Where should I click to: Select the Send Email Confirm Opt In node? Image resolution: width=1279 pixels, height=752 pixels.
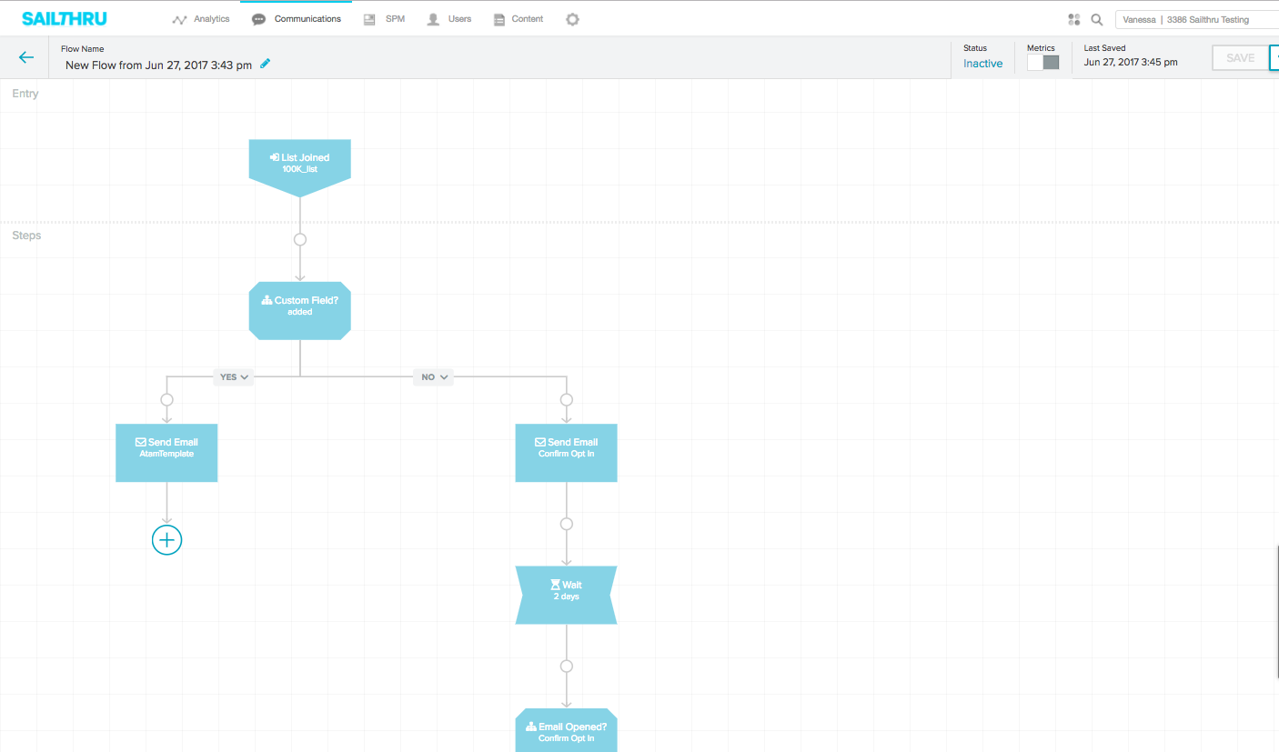pyautogui.click(x=567, y=453)
